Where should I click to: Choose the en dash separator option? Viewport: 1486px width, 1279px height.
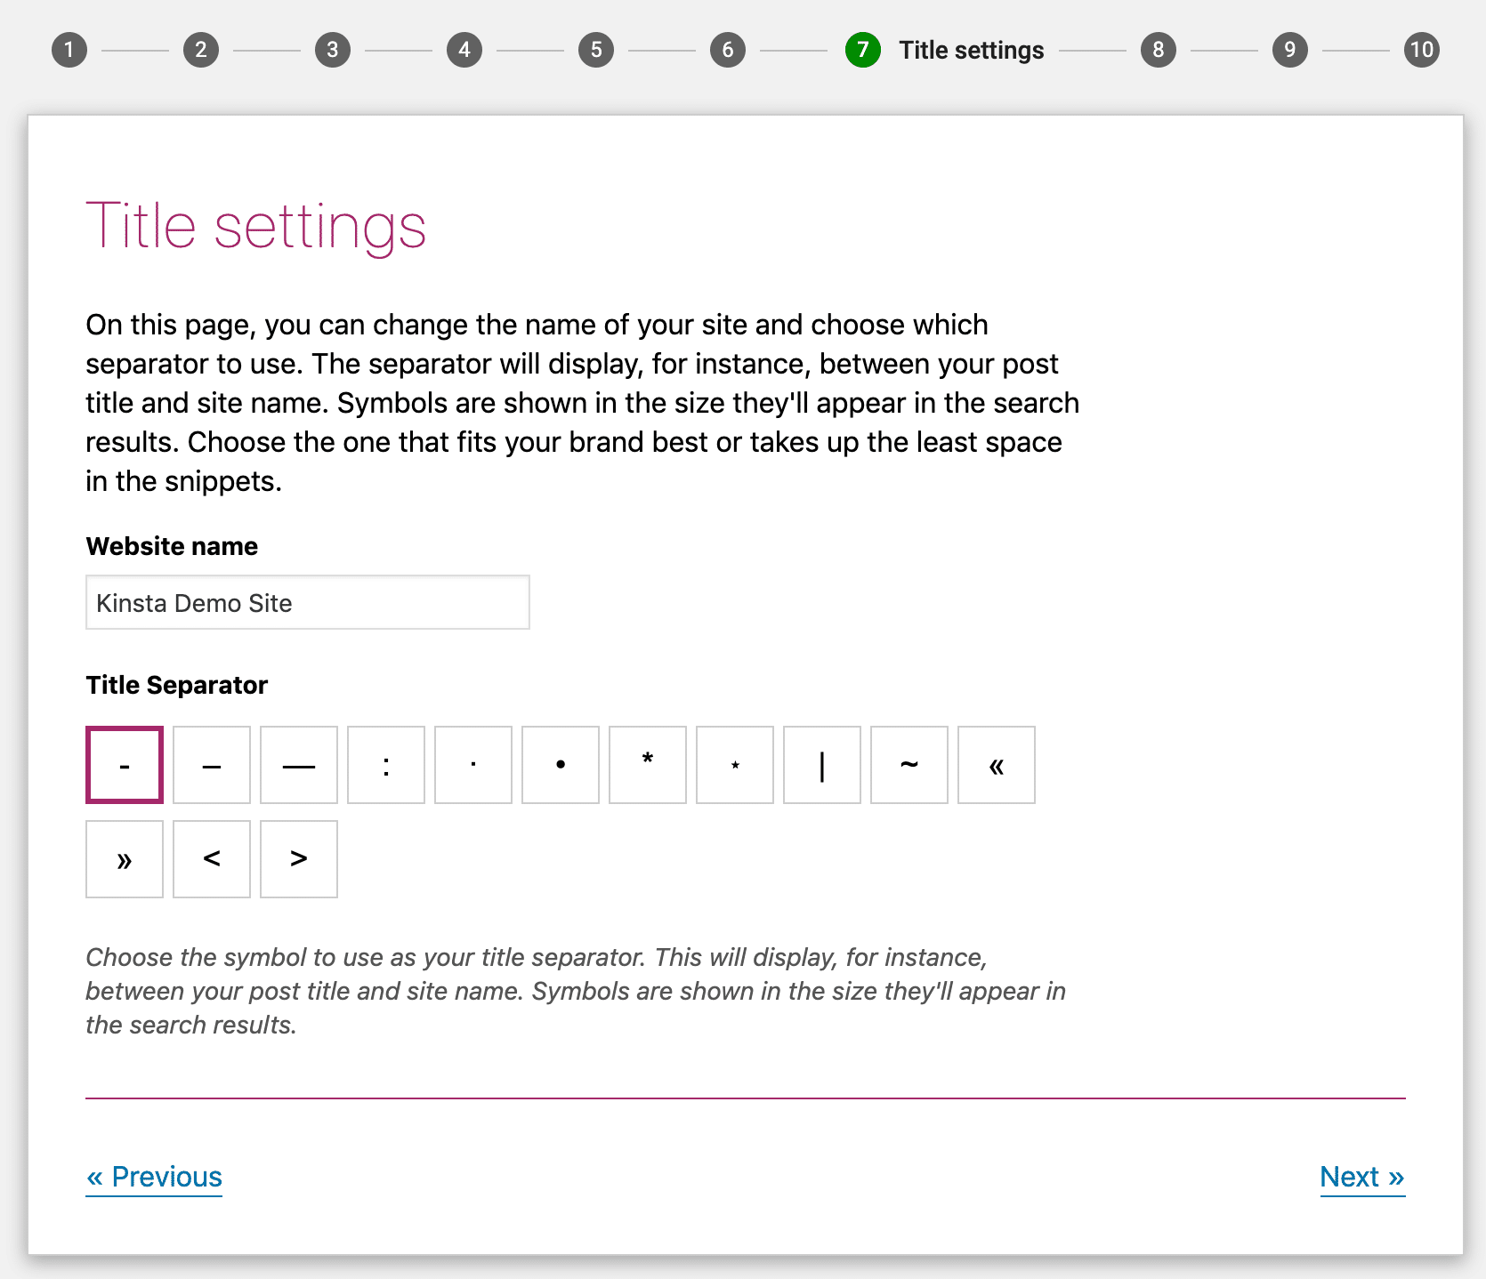point(212,765)
